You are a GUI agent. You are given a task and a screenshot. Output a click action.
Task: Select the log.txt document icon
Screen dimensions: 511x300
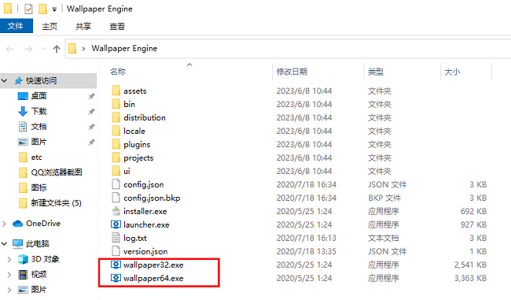[x=116, y=238]
